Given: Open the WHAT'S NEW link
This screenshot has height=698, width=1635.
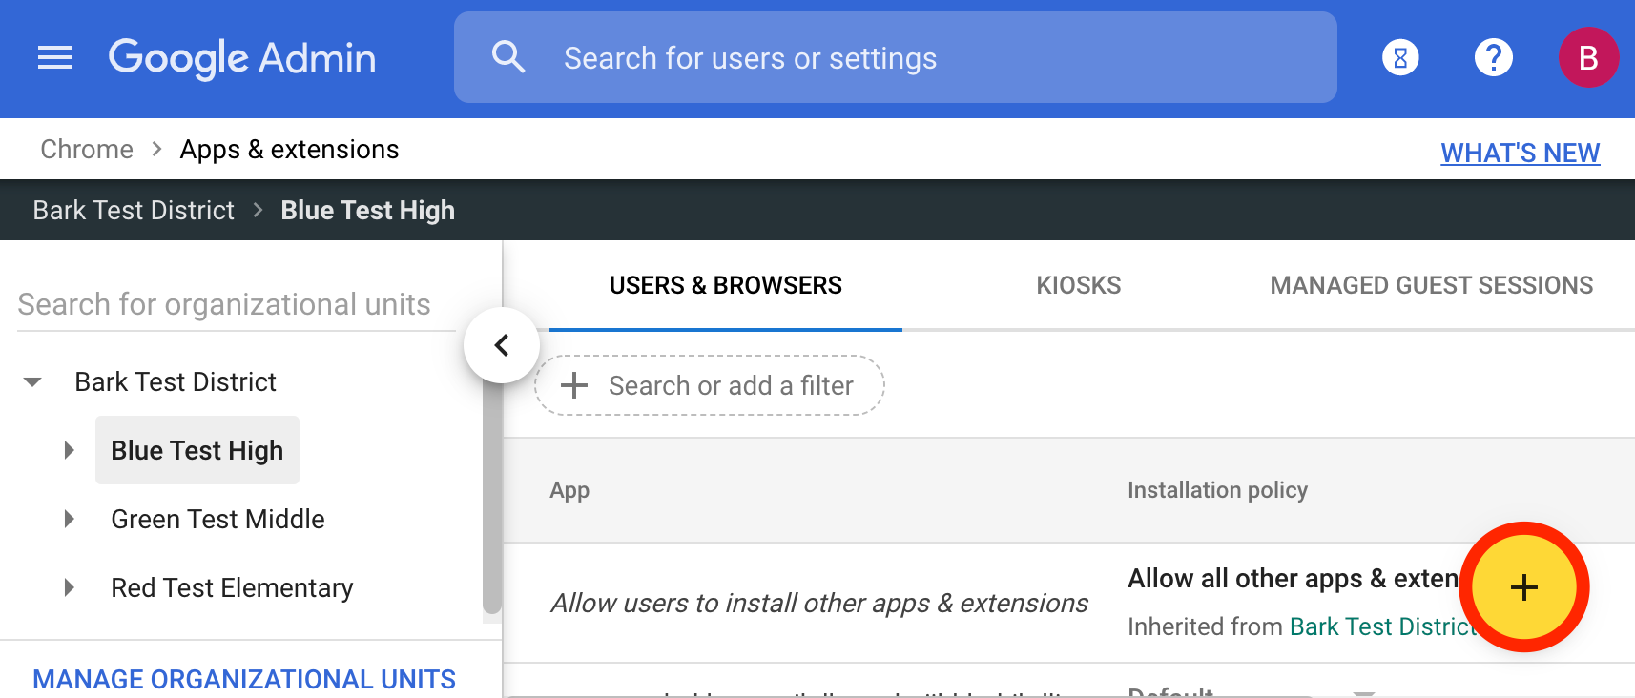Looking at the screenshot, I should click(1520, 152).
